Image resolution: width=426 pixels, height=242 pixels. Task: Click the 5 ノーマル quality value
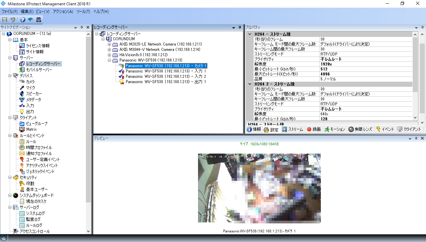[x=365, y=79]
